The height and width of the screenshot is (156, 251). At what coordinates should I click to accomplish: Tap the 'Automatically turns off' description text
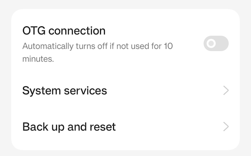[98, 52]
